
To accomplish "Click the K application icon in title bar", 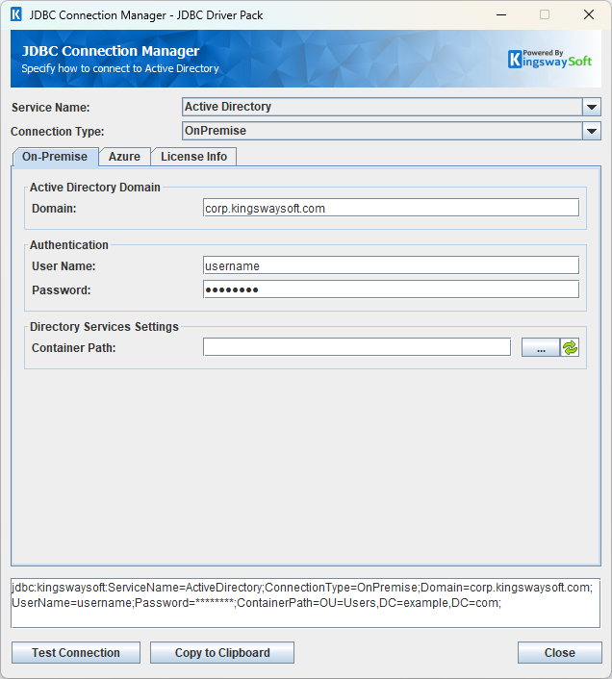I will coord(15,15).
